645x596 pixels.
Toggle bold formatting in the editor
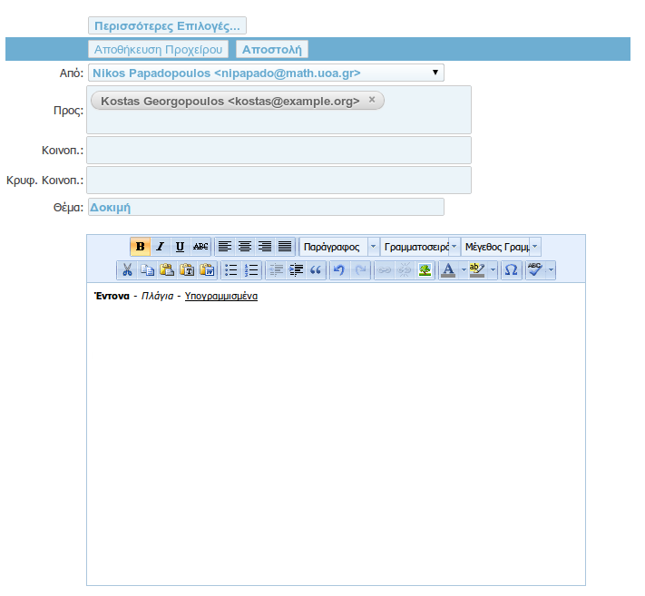click(x=140, y=247)
